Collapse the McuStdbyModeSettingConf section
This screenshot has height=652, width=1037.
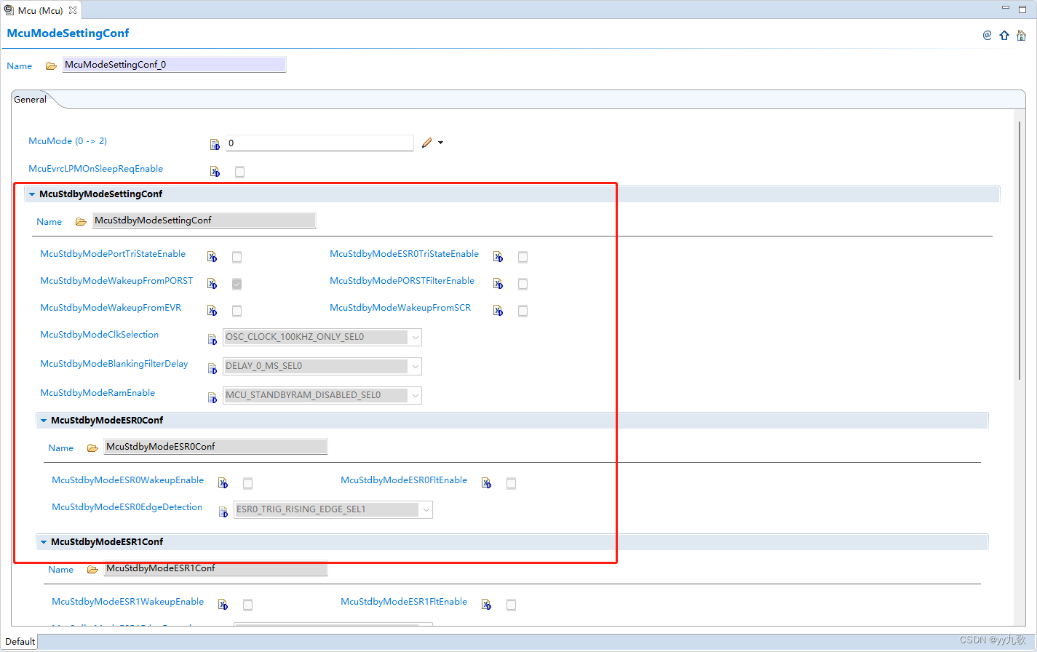coord(32,194)
